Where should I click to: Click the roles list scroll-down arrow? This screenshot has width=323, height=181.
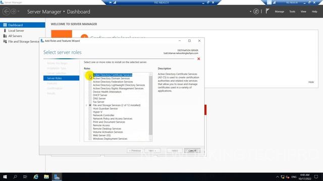click(150, 140)
